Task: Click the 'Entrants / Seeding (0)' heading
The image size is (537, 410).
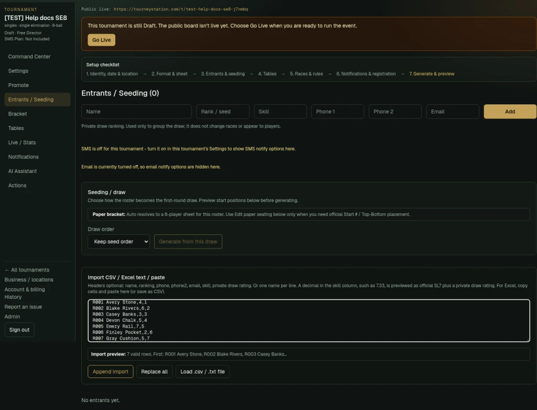Action: click(x=120, y=93)
